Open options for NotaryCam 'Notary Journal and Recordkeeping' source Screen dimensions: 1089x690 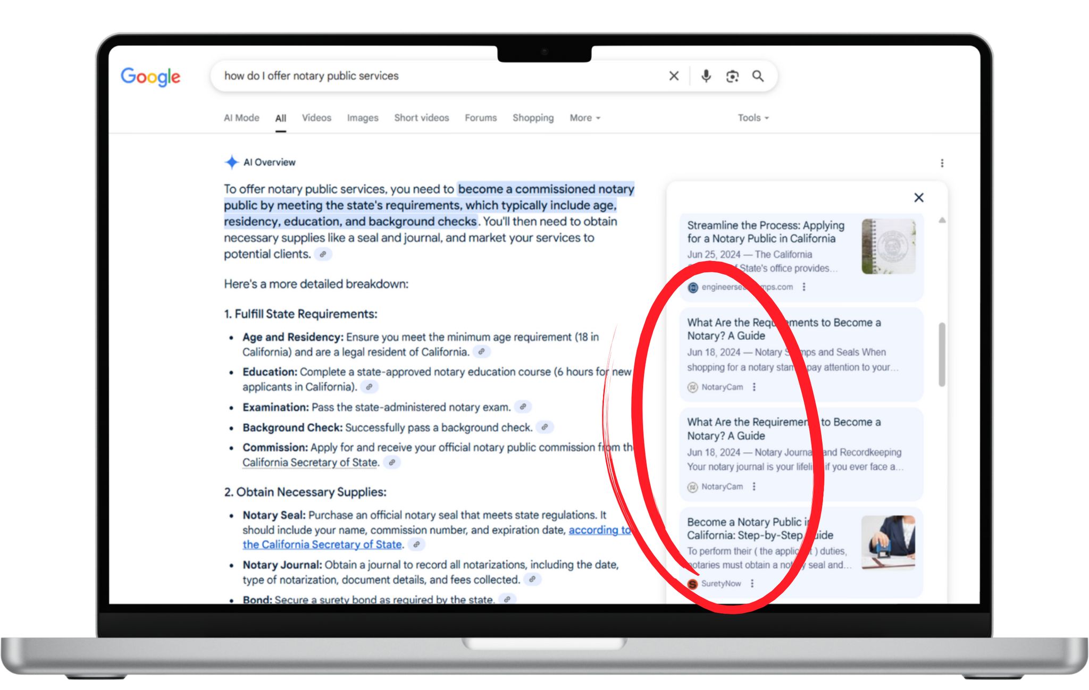click(754, 486)
